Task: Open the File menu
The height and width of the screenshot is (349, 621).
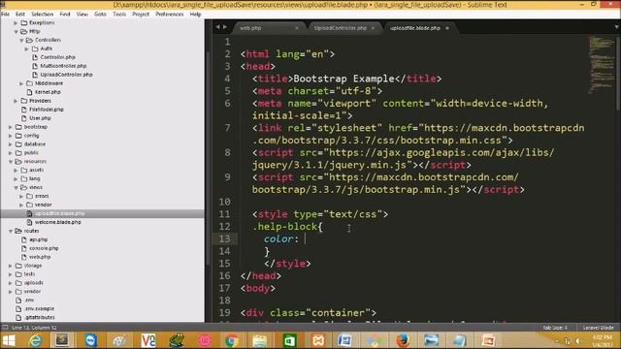Action: click(x=6, y=14)
